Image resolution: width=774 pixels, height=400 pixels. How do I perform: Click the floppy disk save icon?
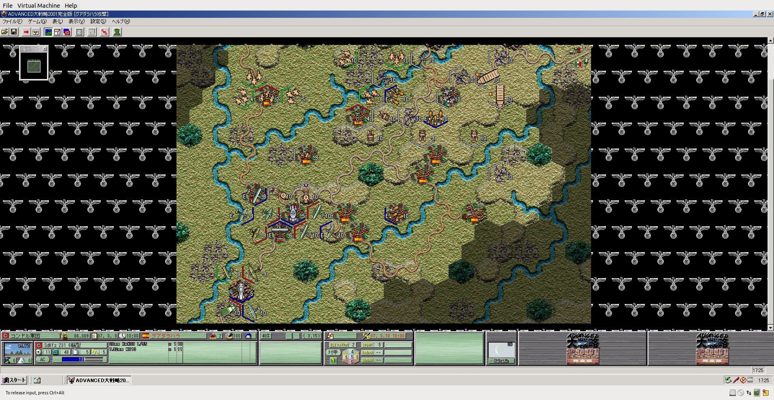(13, 32)
